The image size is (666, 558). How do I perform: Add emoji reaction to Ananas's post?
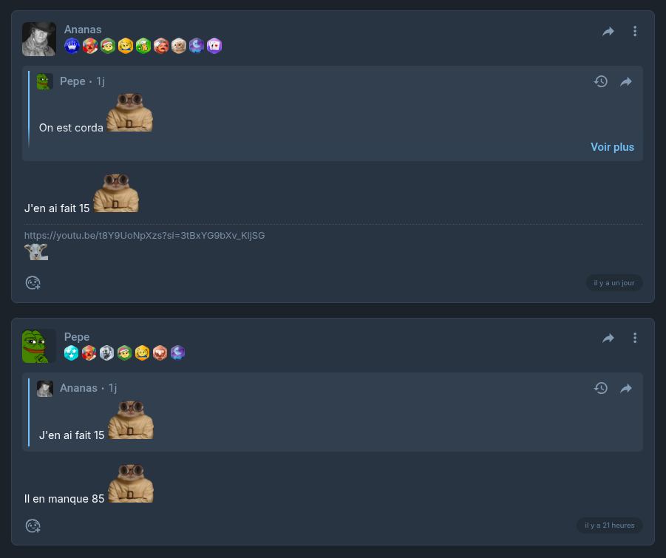coord(33,283)
